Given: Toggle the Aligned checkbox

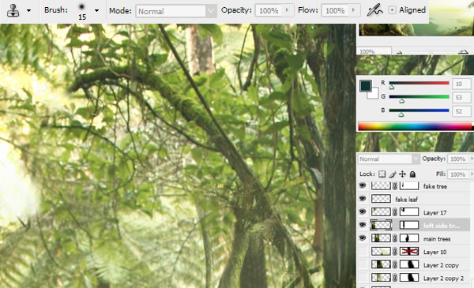Looking at the screenshot, I should coord(392,10).
